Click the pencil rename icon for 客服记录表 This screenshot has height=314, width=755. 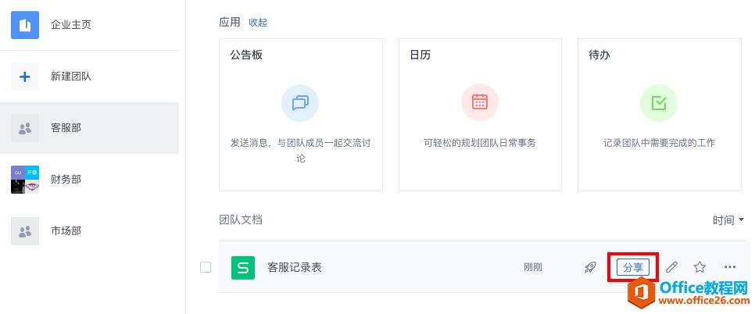(x=671, y=267)
